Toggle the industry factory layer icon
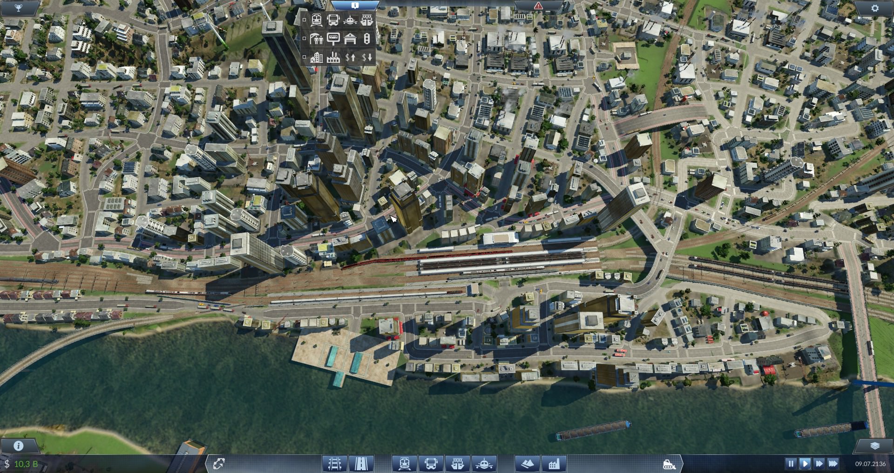The image size is (894, 473). click(x=333, y=57)
